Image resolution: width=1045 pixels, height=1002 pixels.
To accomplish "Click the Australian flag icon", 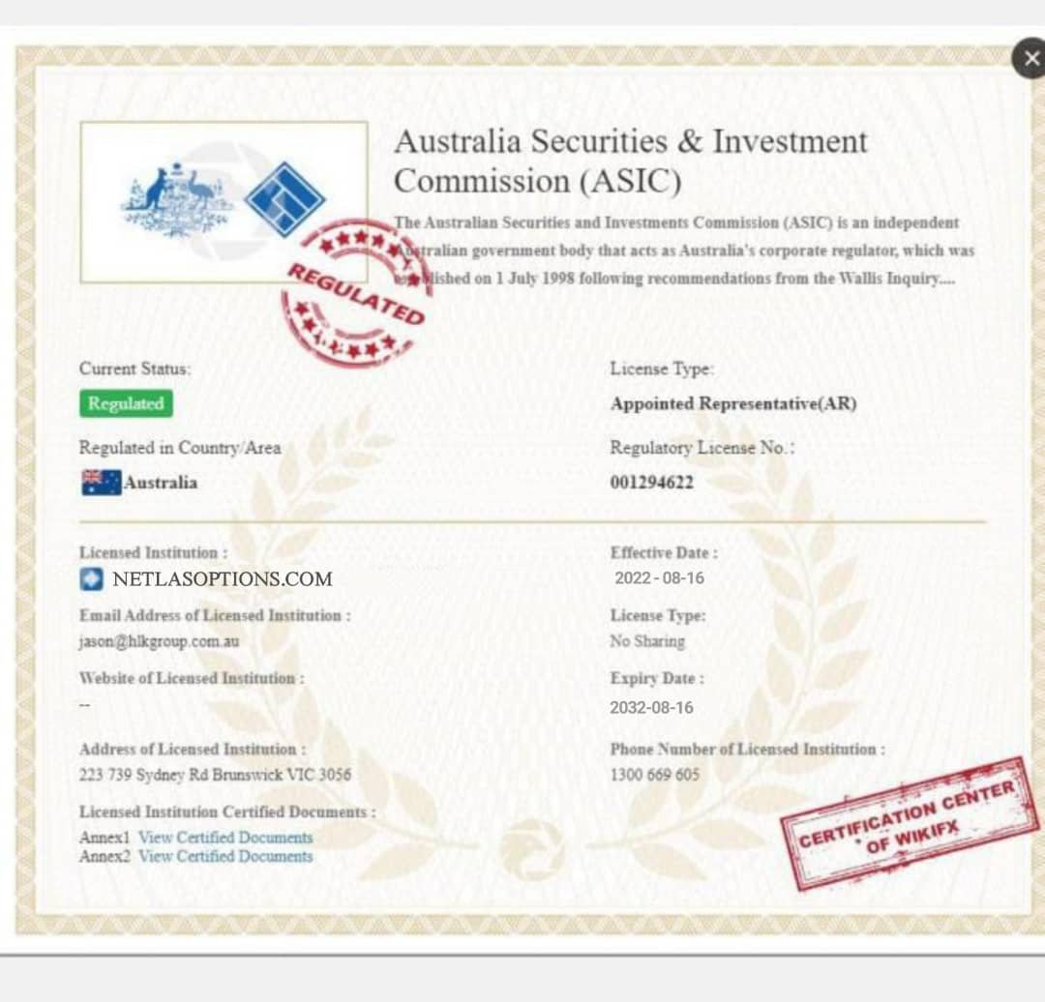I will click(x=101, y=483).
